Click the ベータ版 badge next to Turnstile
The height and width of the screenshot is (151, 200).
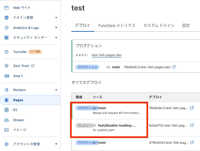coord(35,52)
